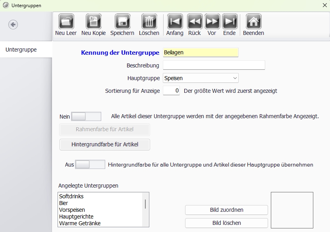Image resolution: width=330 pixels, height=232 pixels.
Task: Click Rahmenfarbe für Artikel button
Action: click(105, 129)
